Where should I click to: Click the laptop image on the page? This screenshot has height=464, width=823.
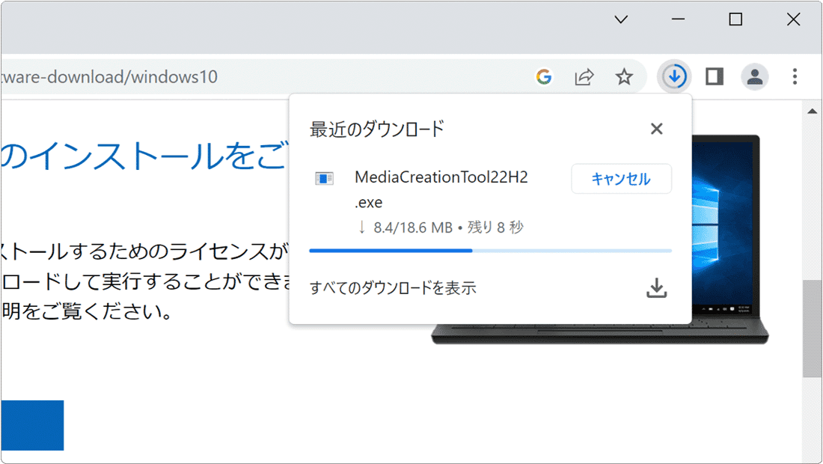(730, 240)
